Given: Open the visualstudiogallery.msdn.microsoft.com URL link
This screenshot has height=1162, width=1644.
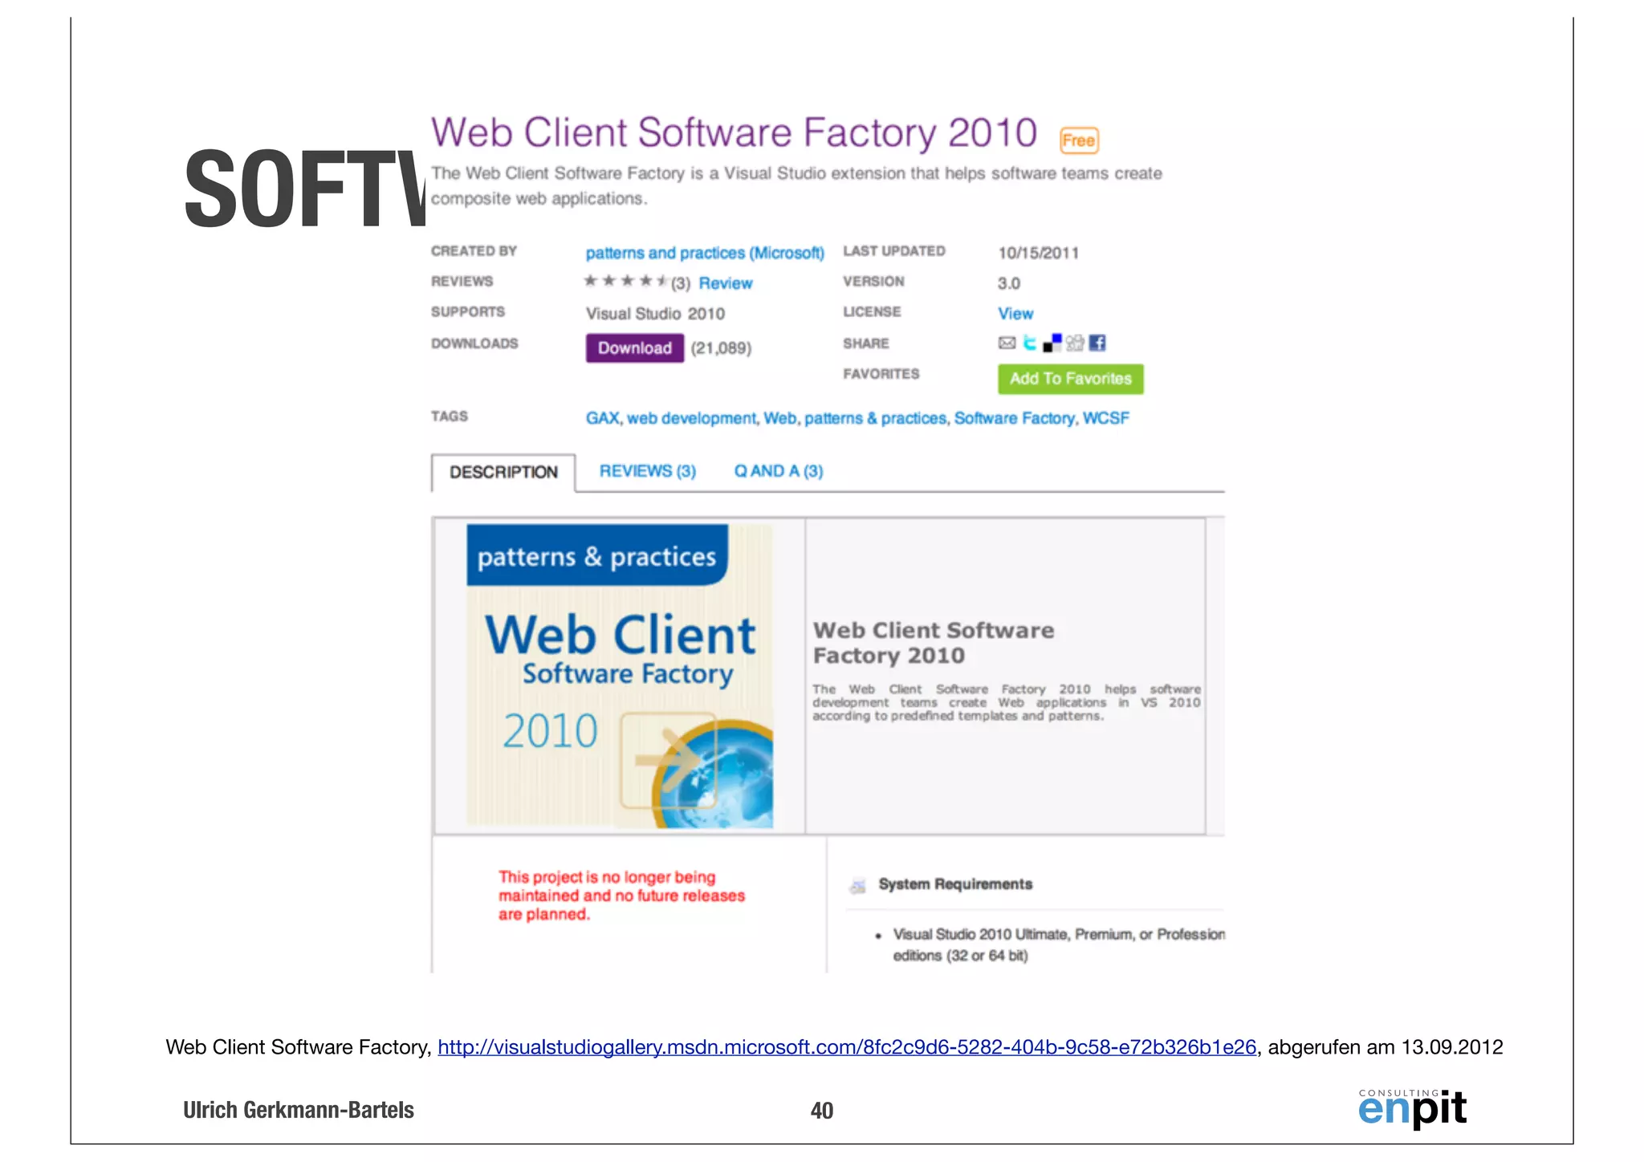Looking at the screenshot, I should click(846, 1047).
